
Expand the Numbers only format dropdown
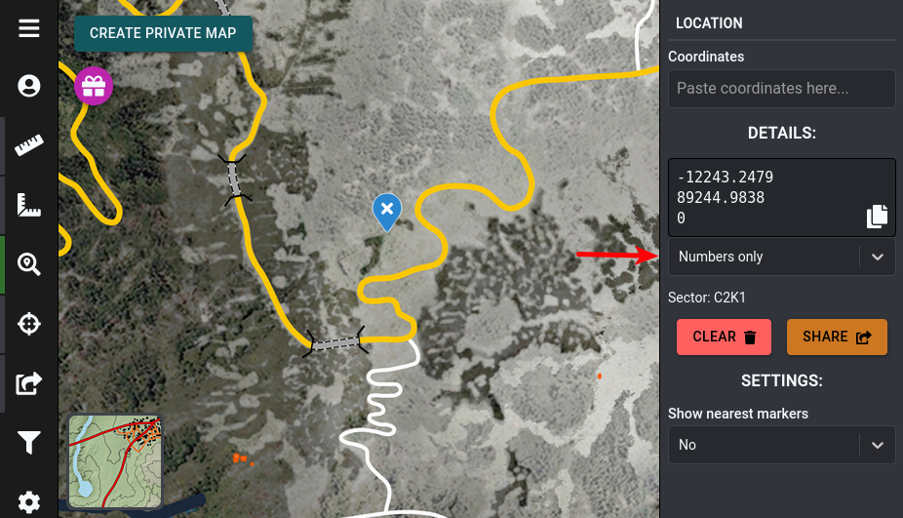coord(781,257)
